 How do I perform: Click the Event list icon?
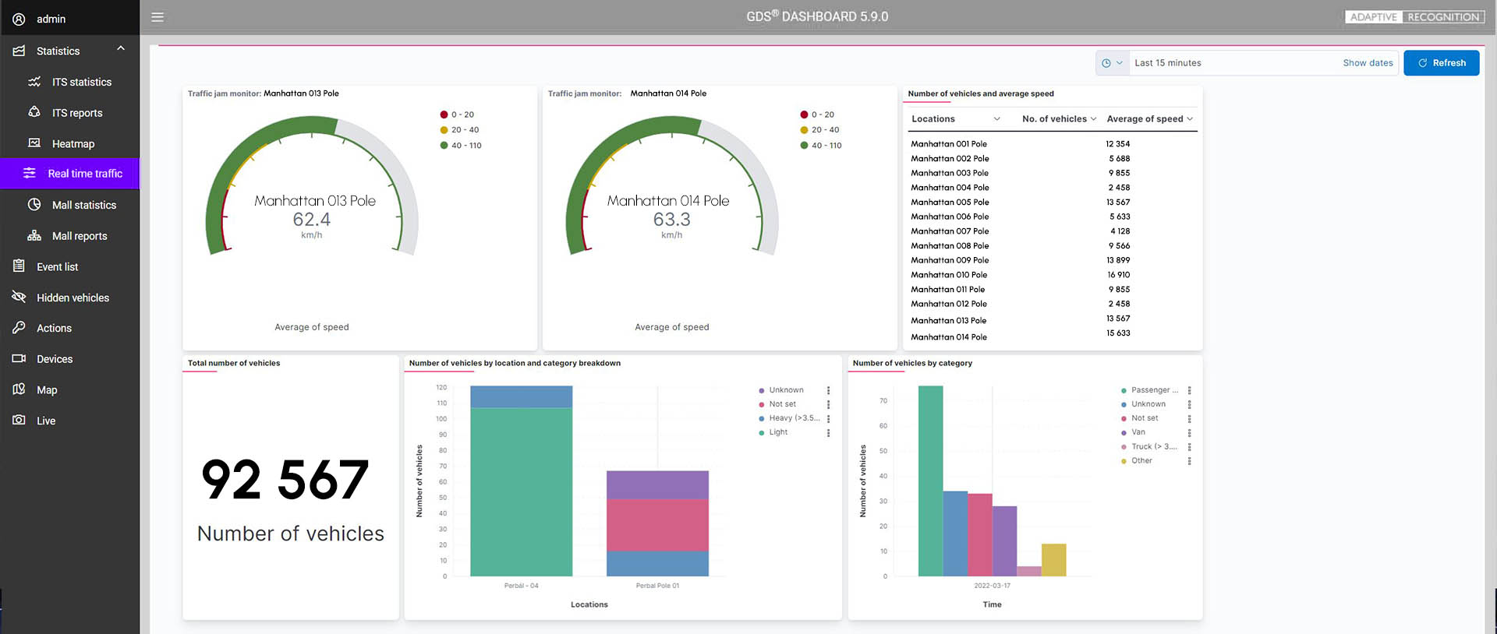pyautogui.click(x=19, y=266)
